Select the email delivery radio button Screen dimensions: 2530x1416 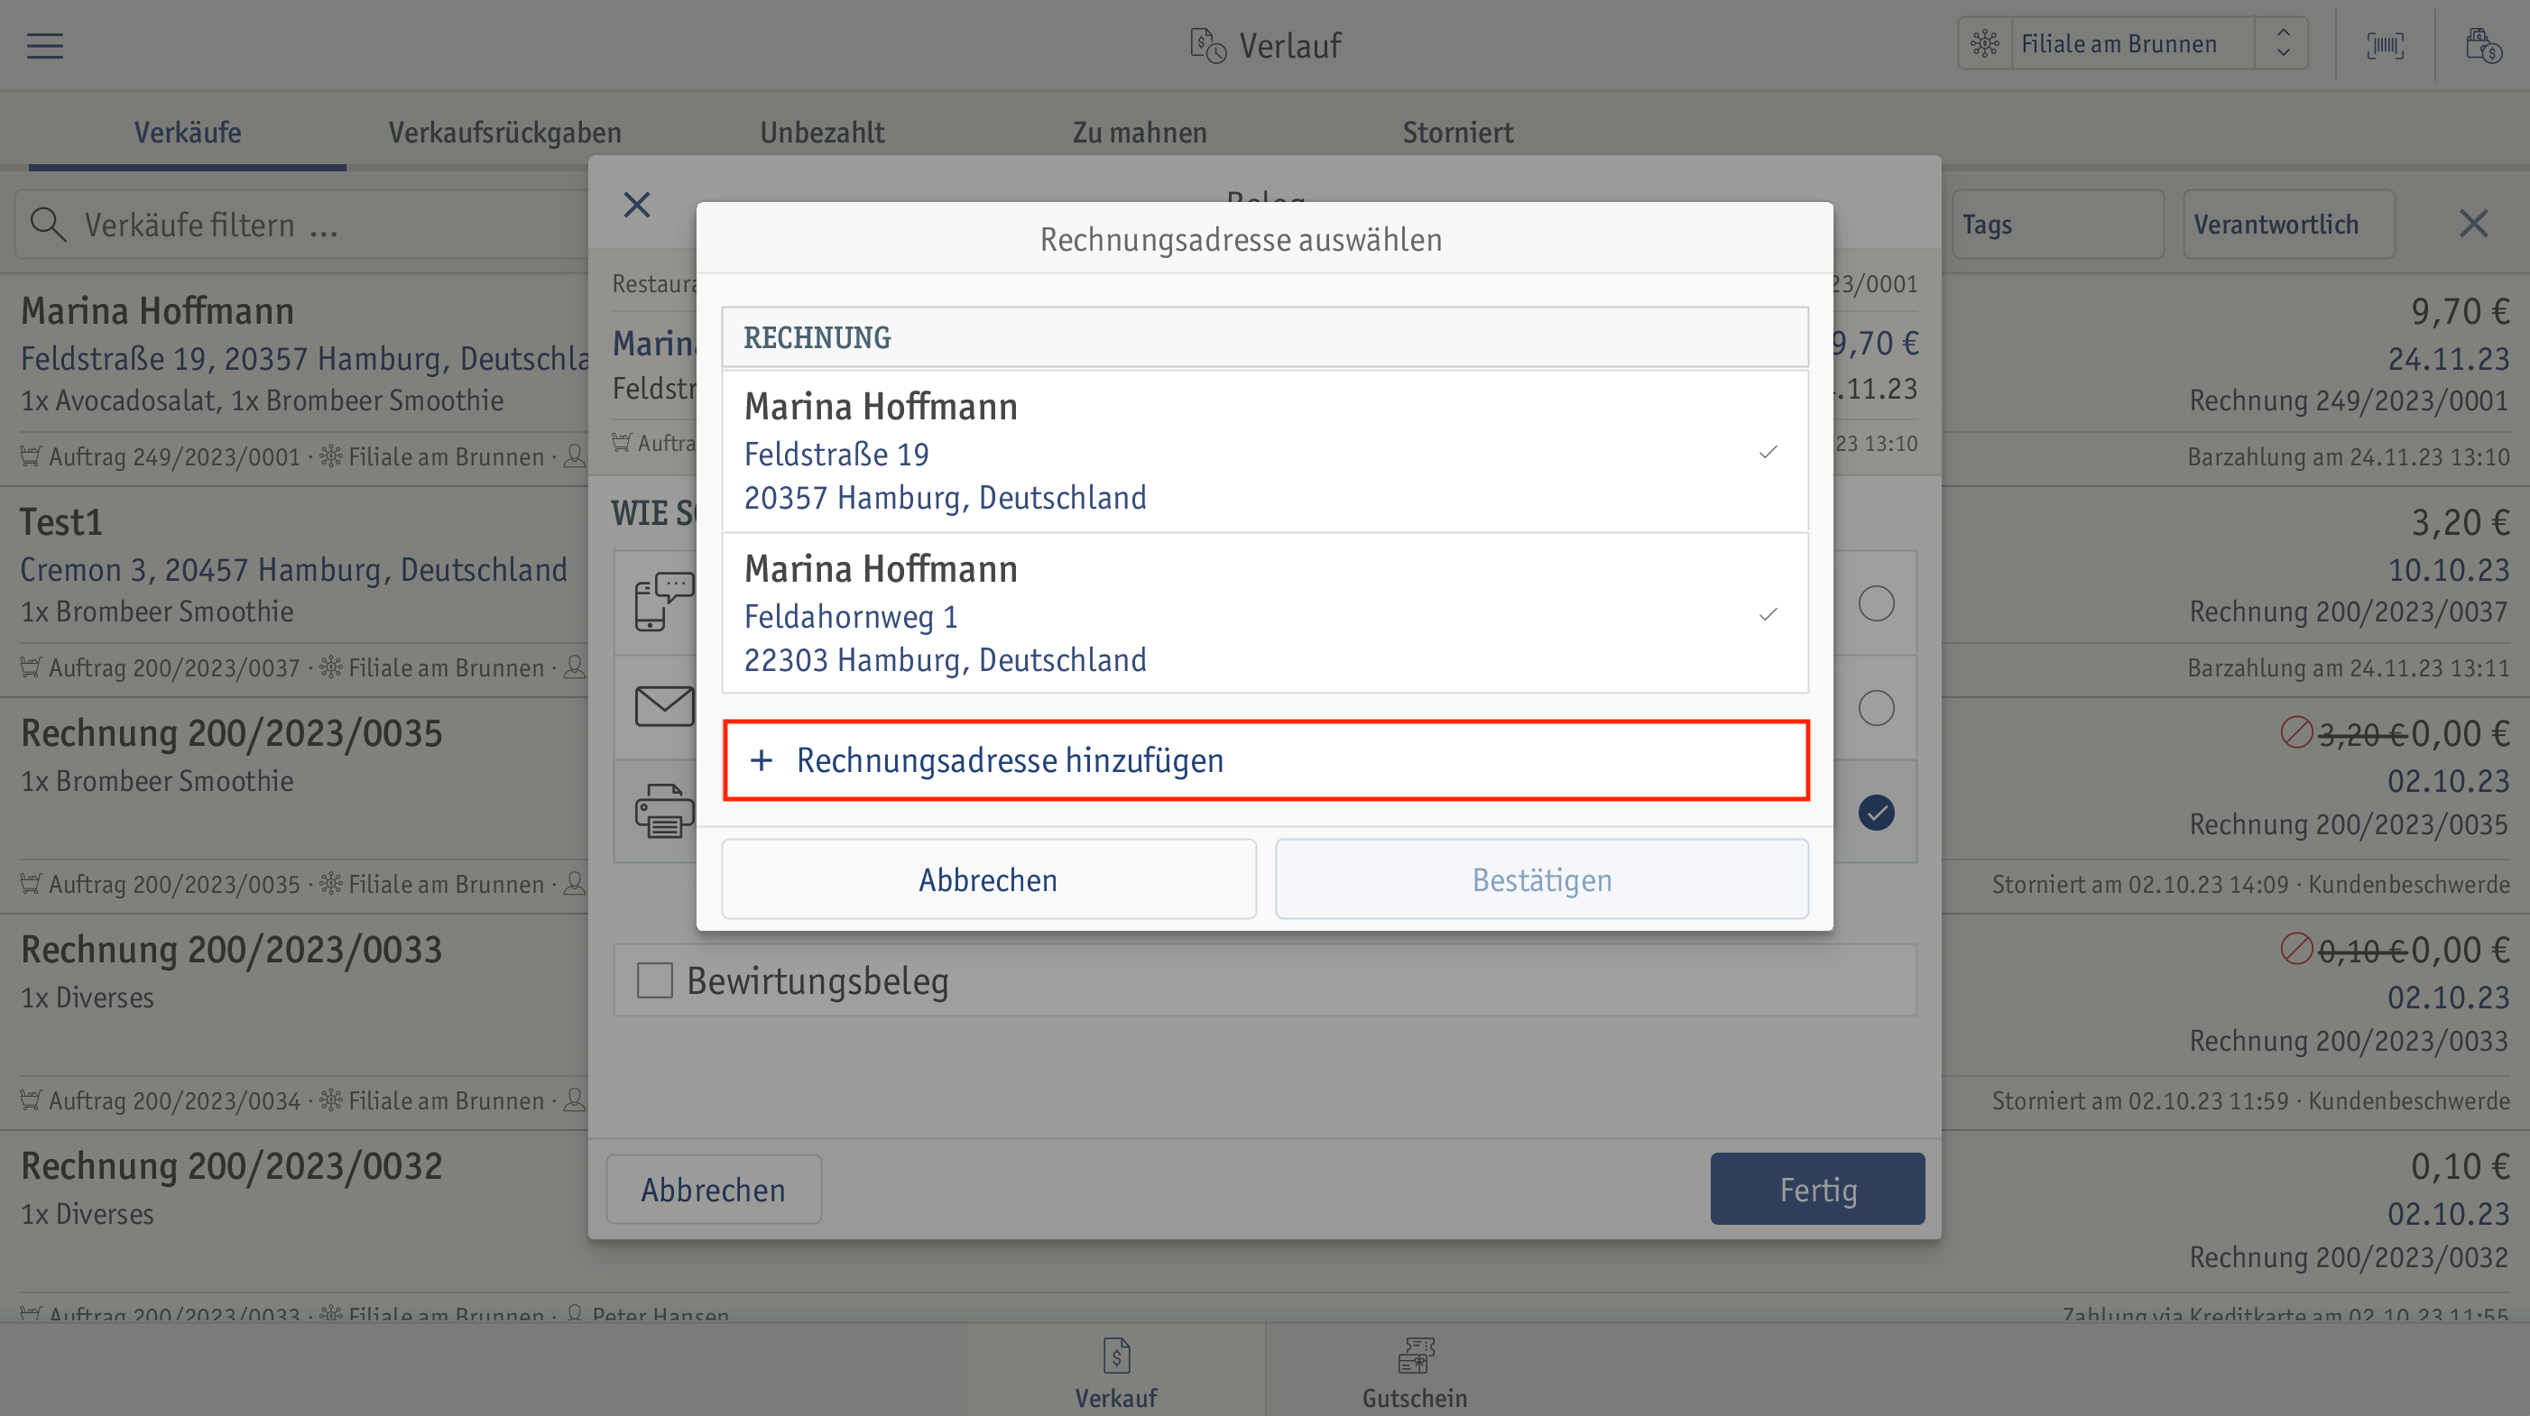pyautogui.click(x=1876, y=708)
